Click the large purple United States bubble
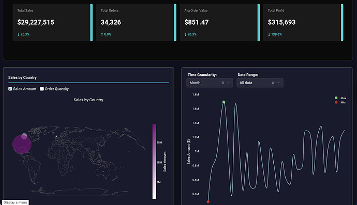This screenshot has height=205, width=357. pyautogui.click(x=22, y=145)
